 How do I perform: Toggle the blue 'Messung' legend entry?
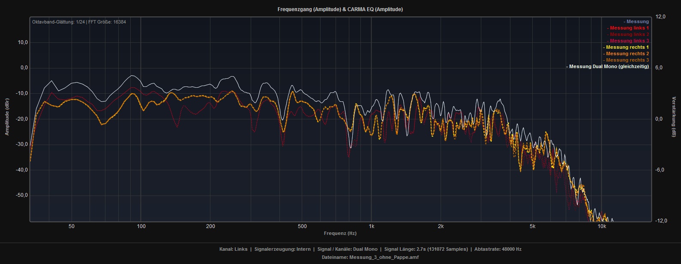click(637, 21)
